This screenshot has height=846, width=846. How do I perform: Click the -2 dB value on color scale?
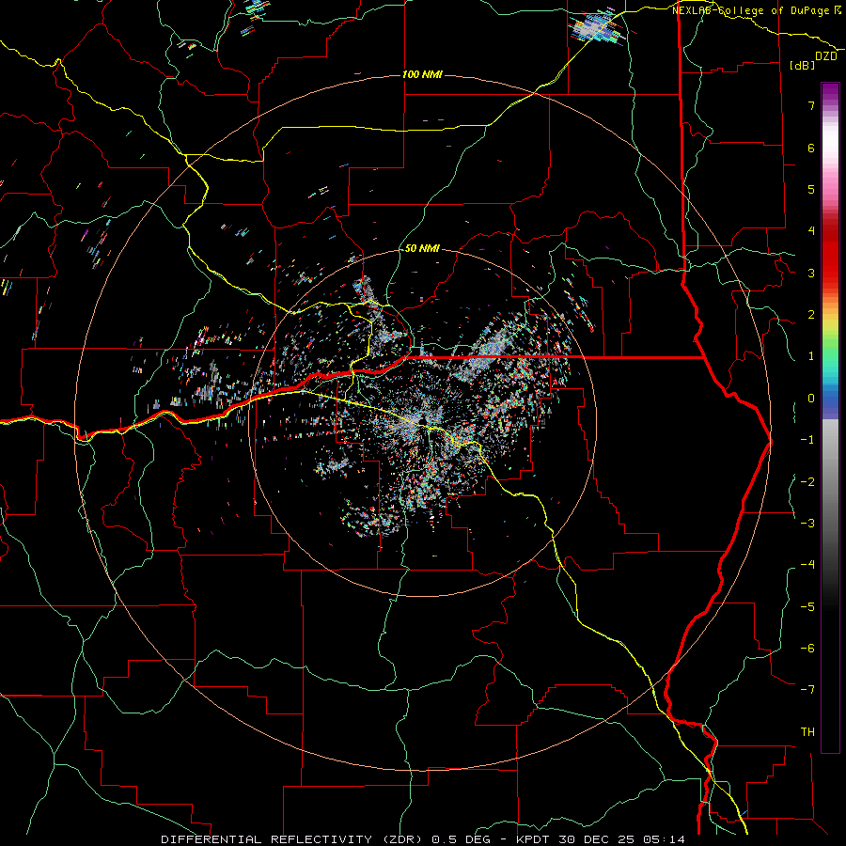click(807, 481)
